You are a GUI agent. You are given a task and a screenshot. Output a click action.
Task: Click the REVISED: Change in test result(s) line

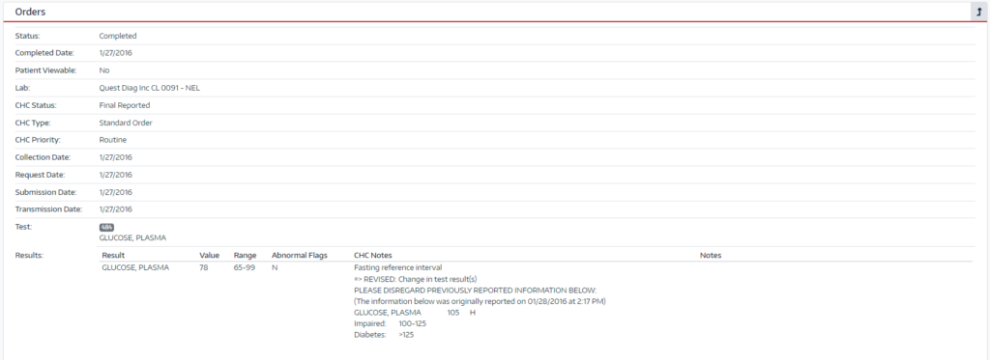pos(416,279)
